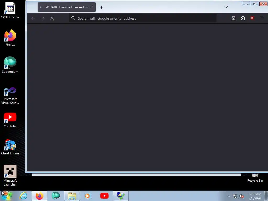Open CPUID CPU-Z desktop shortcut
268x201 pixels.
click(x=10, y=10)
